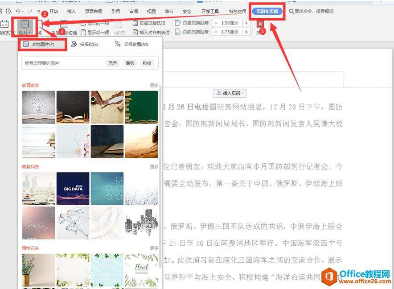
Task: Click insert alignment tab (插入对齐制表位)
Action: point(151,33)
